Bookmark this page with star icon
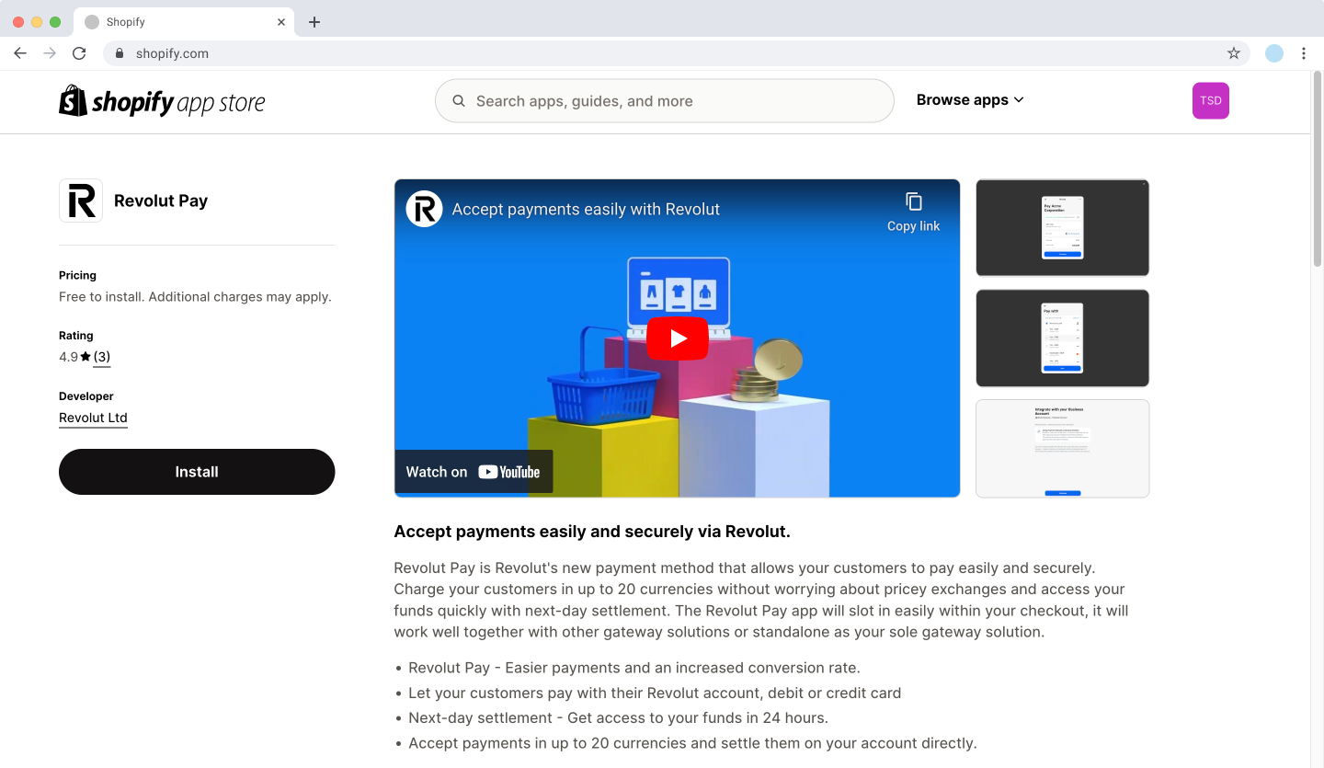Image resolution: width=1324 pixels, height=768 pixels. point(1234,53)
